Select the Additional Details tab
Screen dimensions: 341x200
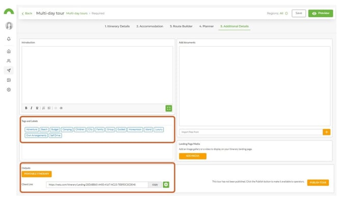click(x=235, y=26)
